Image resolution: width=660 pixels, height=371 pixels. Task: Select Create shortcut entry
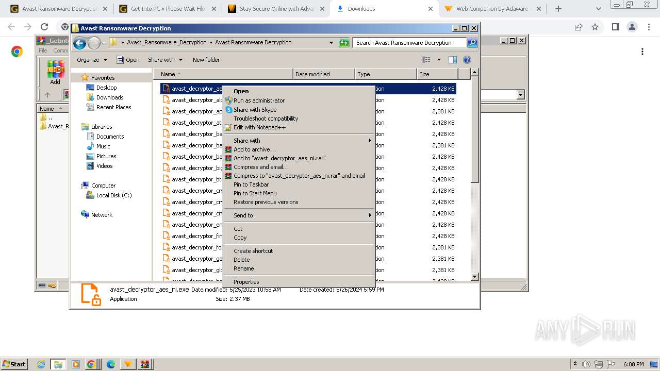(x=299, y=251)
